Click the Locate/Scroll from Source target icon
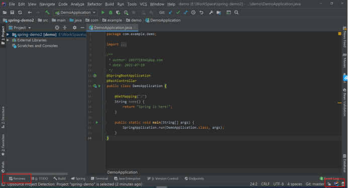 [57, 28]
